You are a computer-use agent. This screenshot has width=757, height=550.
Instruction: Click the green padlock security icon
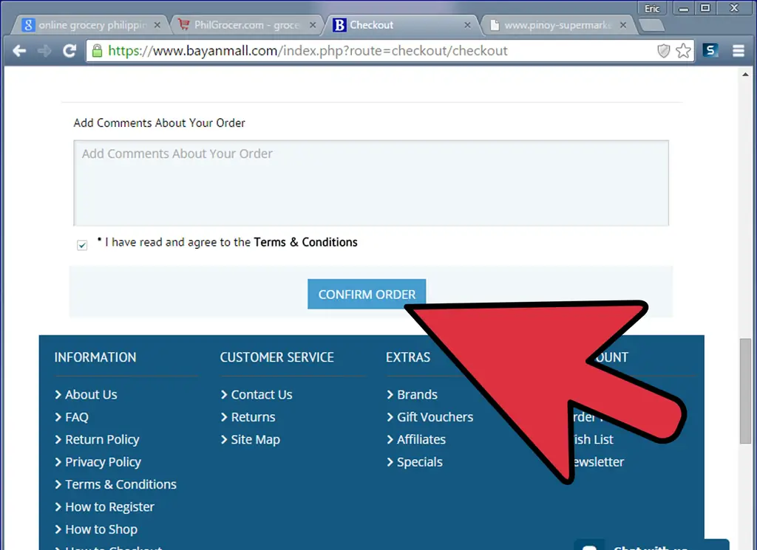pyautogui.click(x=96, y=51)
